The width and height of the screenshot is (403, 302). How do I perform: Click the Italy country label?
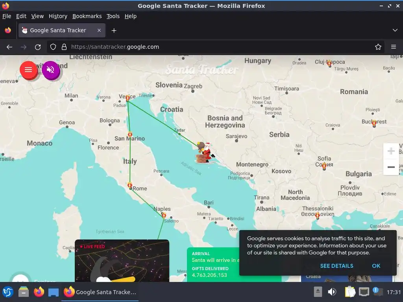pyautogui.click(x=130, y=161)
